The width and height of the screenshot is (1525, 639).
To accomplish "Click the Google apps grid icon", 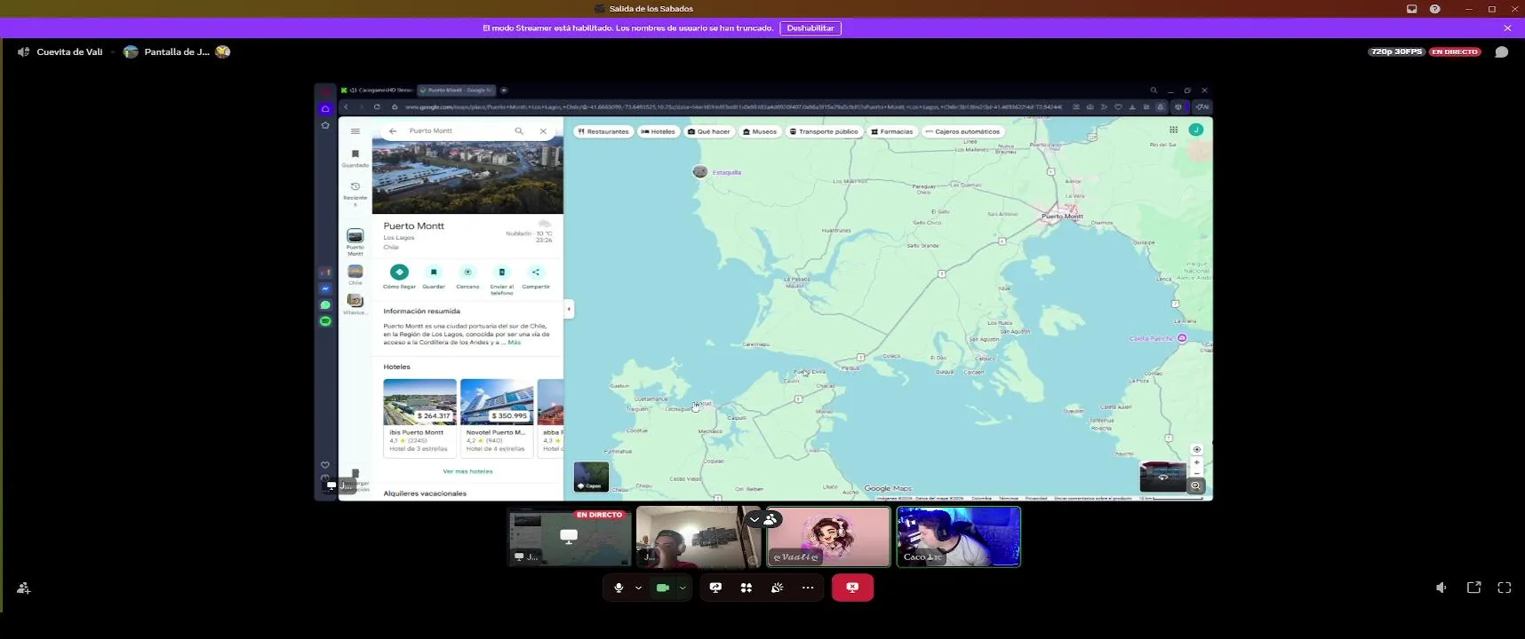I will (x=1173, y=130).
